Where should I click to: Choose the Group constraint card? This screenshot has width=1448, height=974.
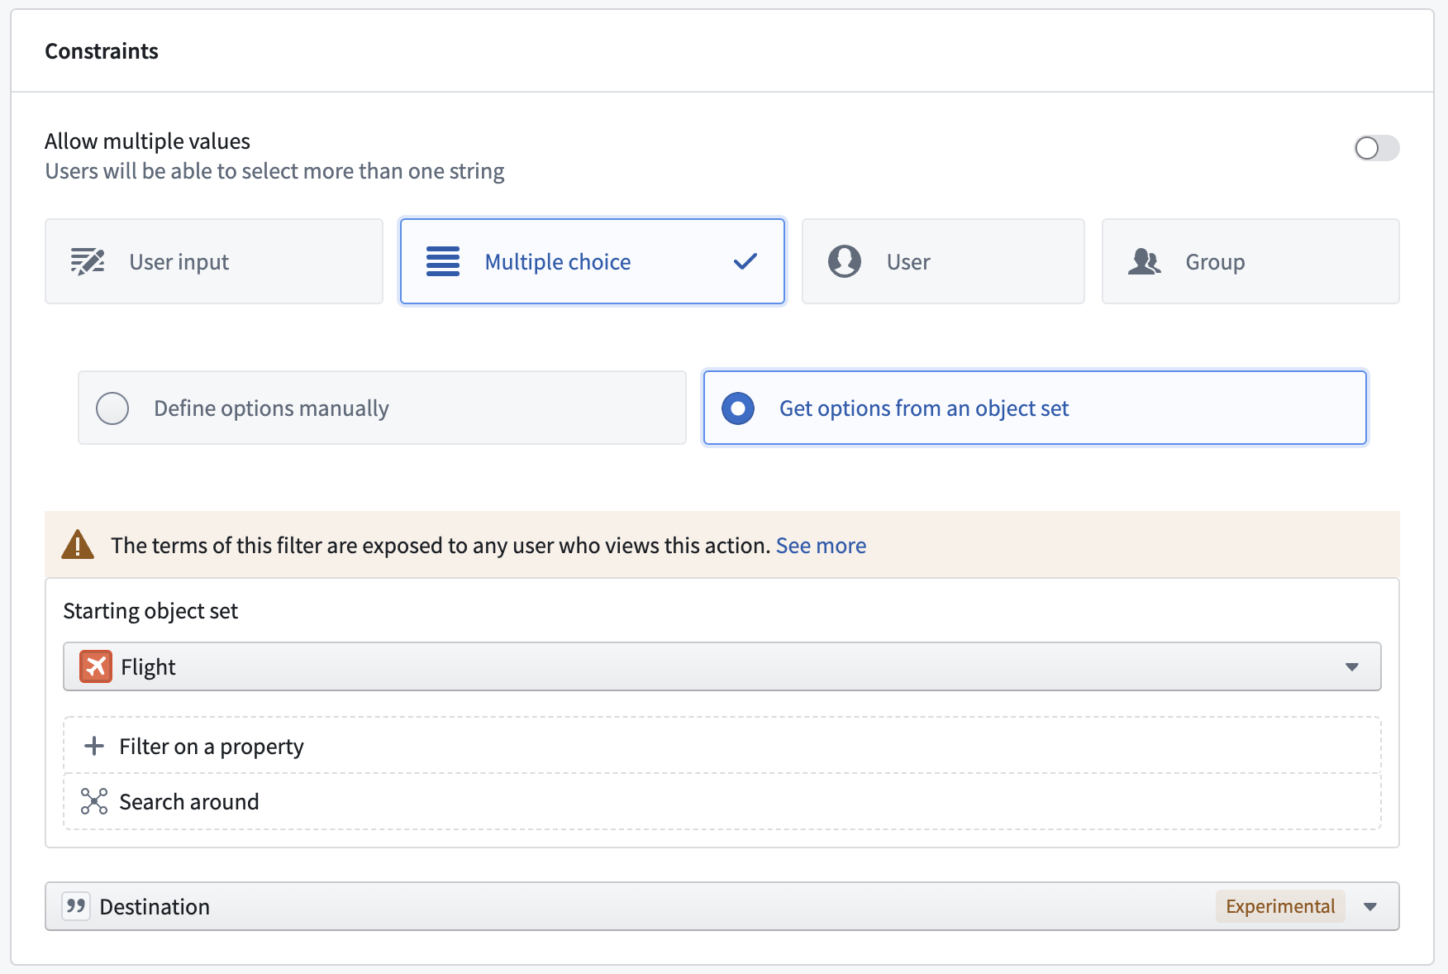[x=1250, y=261]
